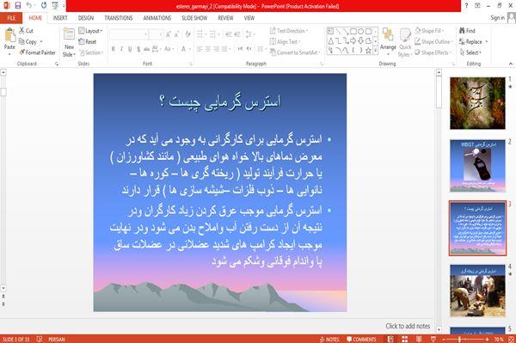Click to add notes field
The height and width of the screenshot is (343, 516).
[408, 326]
